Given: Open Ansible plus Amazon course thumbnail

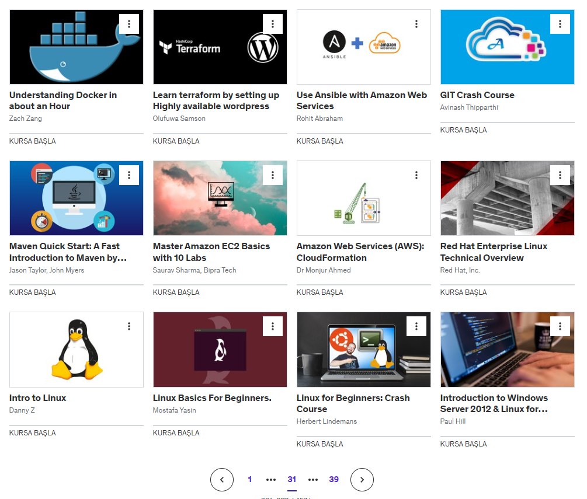Looking at the screenshot, I should pos(363,47).
